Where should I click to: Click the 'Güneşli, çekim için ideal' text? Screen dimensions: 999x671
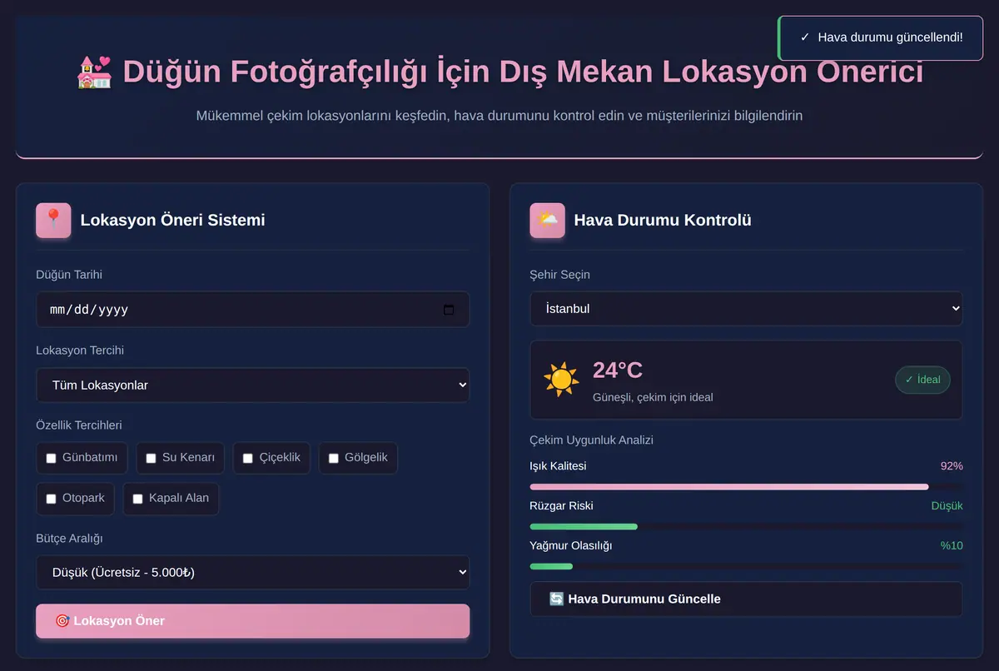[653, 397]
